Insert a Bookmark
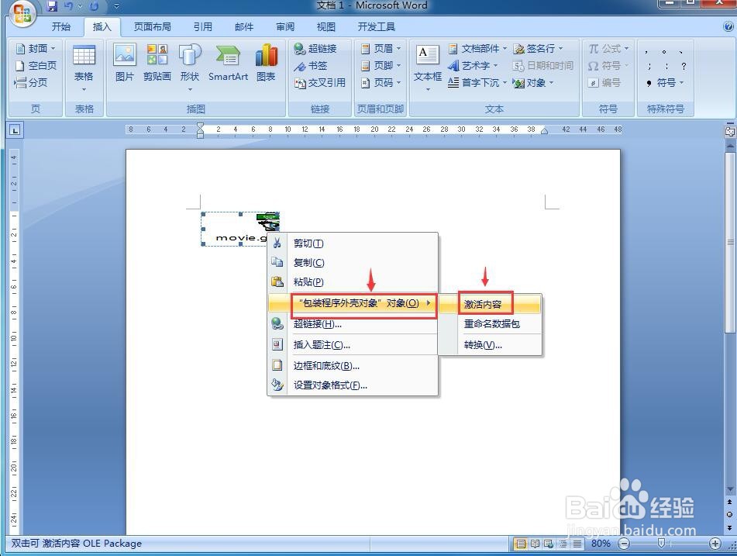The width and height of the screenshot is (737, 556). coord(311,66)
